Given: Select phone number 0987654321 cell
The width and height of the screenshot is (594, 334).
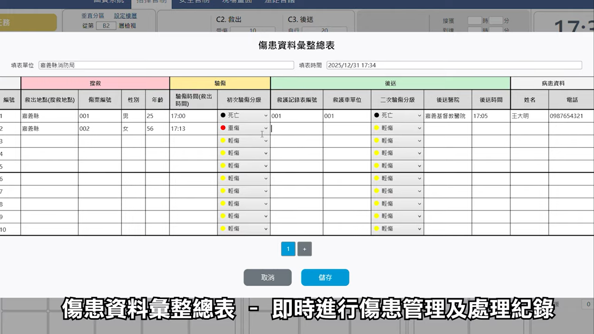Looking at the screenshot, I should (x=571, y=116).
